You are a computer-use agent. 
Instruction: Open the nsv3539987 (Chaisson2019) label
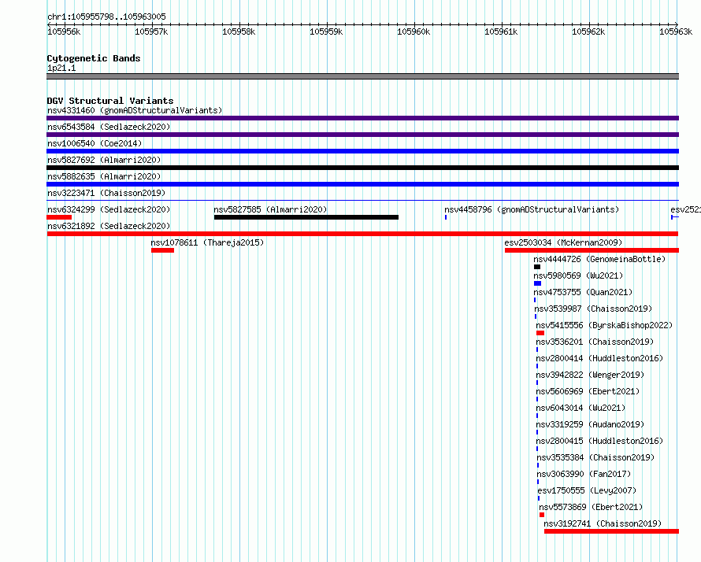pos(593,309)
